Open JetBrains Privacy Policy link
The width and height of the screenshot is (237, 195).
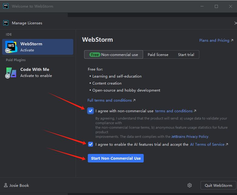tap(190, 137)
